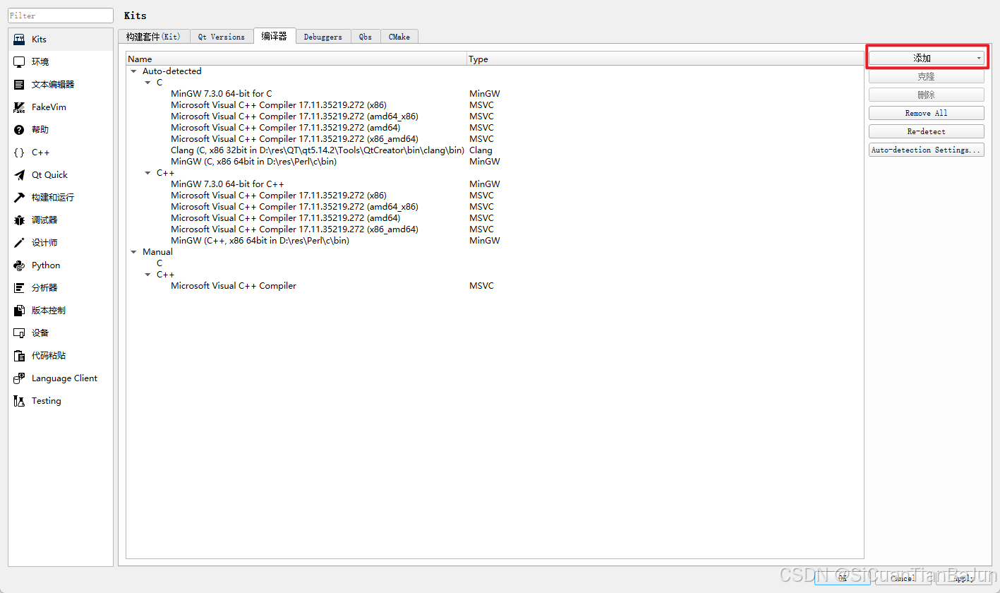Click the Remove All button
The image size is (1000, 593).
coord(926,112)
